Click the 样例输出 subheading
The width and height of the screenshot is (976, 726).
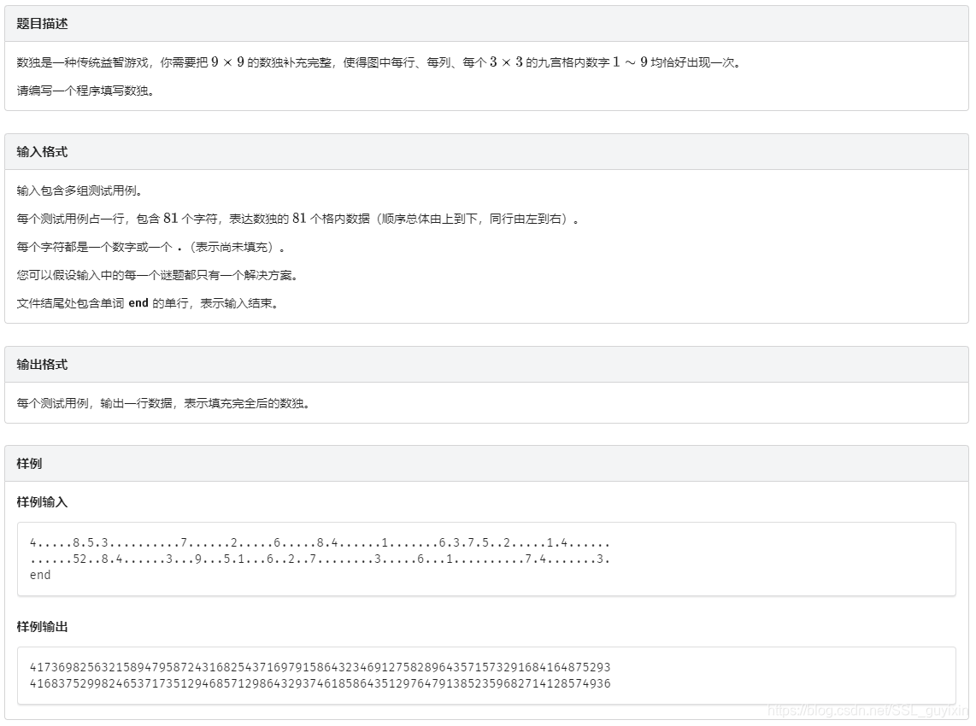42,626
